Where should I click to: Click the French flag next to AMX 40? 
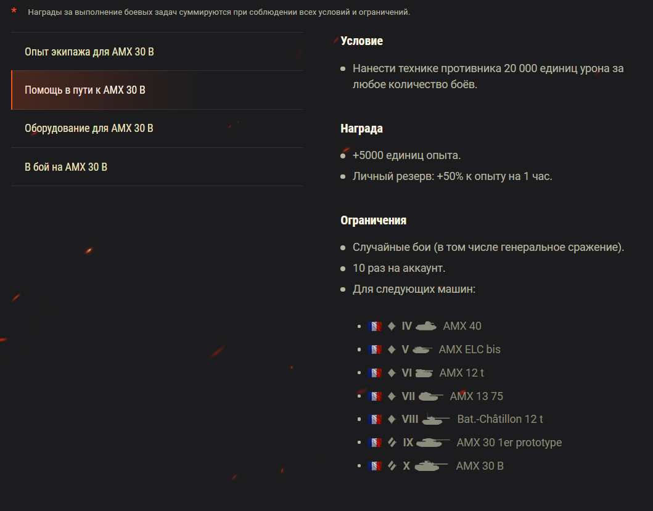(x=375, y=326)
